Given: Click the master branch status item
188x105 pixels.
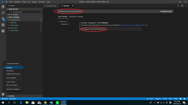Looking at the screenshot, I should click(5, 99).
